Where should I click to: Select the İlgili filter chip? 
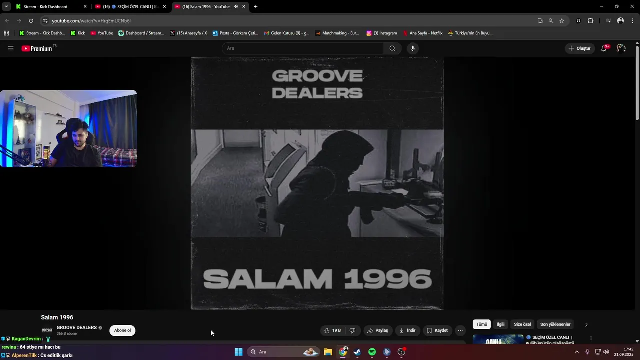tap(500, 324)
